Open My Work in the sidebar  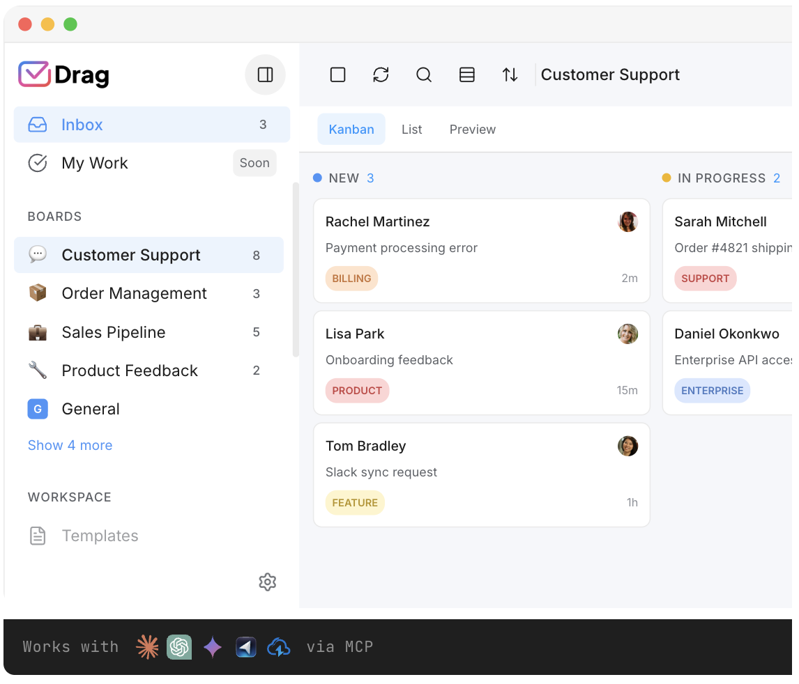(152, 163)
